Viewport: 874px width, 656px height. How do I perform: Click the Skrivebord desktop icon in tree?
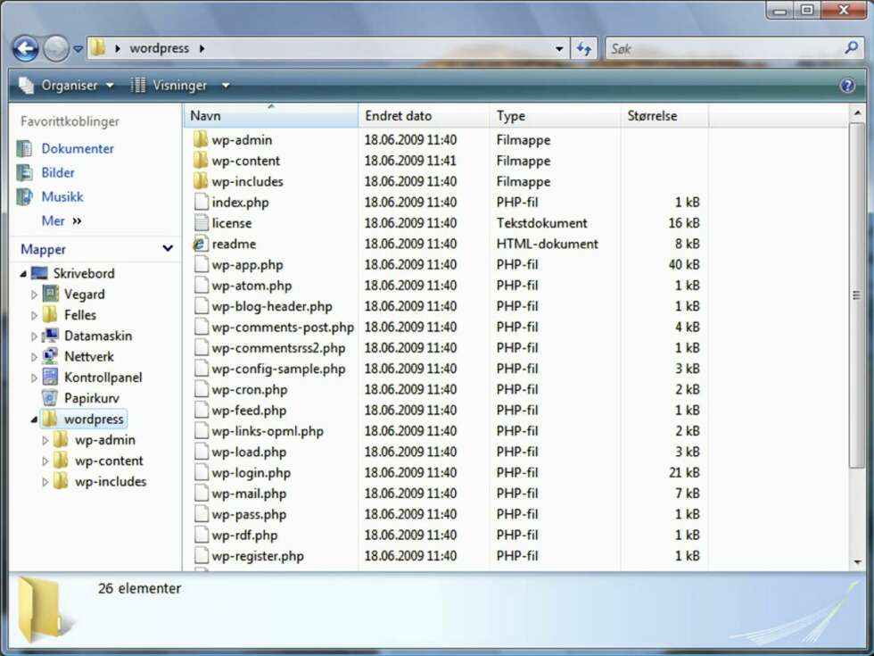(39, 273)
